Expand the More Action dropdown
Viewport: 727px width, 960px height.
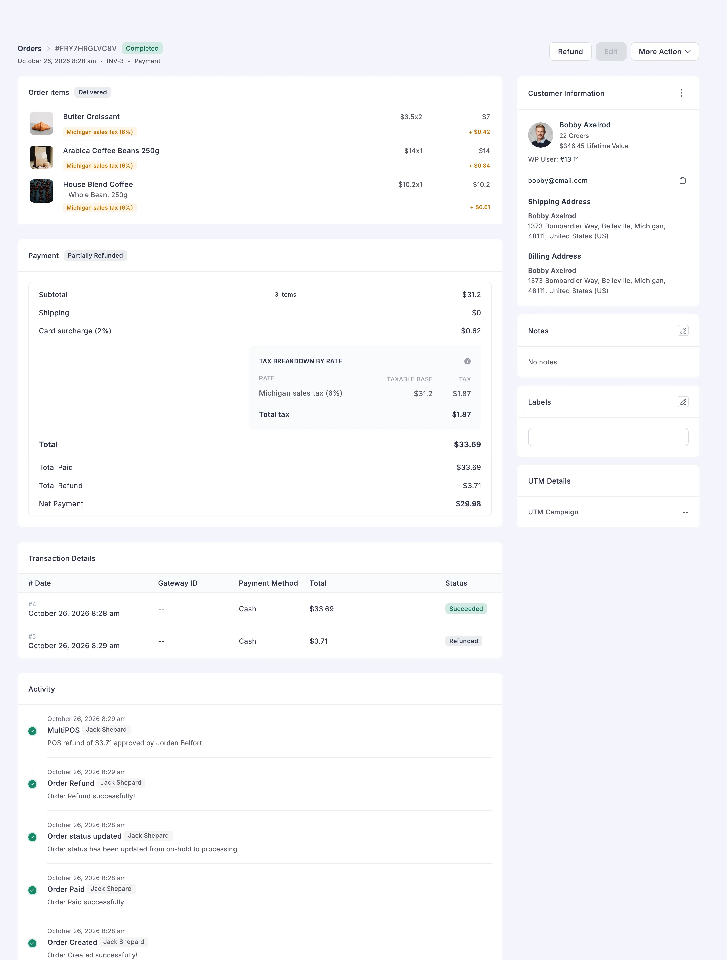665,52
